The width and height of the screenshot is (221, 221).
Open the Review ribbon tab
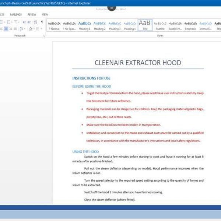(32, 14)
